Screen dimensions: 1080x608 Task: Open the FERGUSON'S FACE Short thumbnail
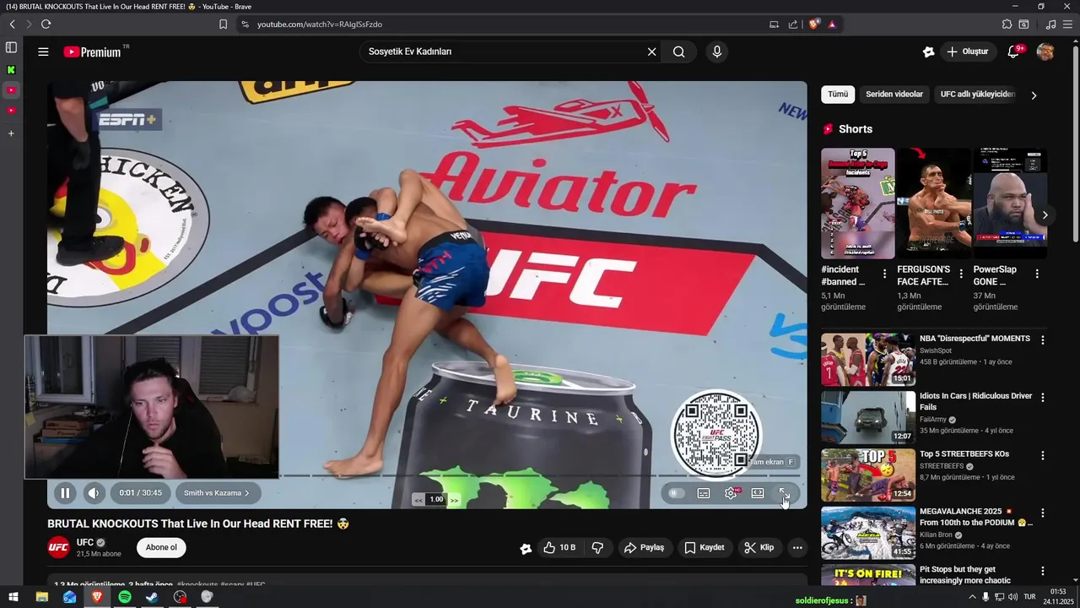coord(933,204)
